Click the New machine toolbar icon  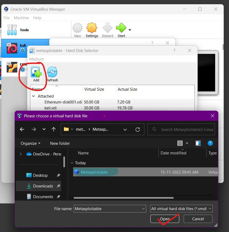77,28
